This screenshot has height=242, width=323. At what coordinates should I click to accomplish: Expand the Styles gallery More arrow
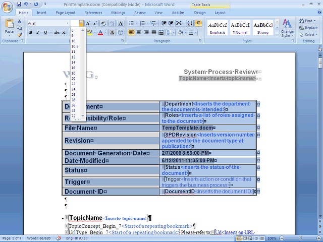[277, 34]
